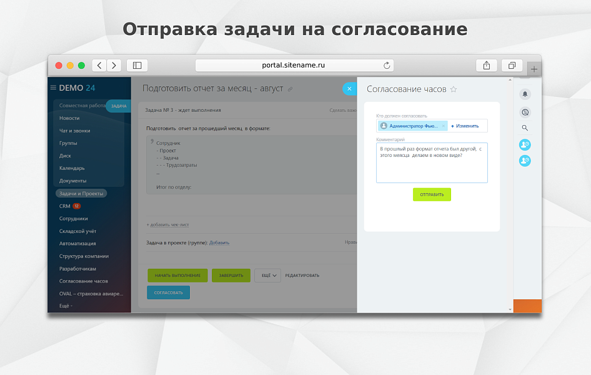Open notifications via the bell icon
The image size is (591, 375).
pyautogui.click(x=525, y=94)
